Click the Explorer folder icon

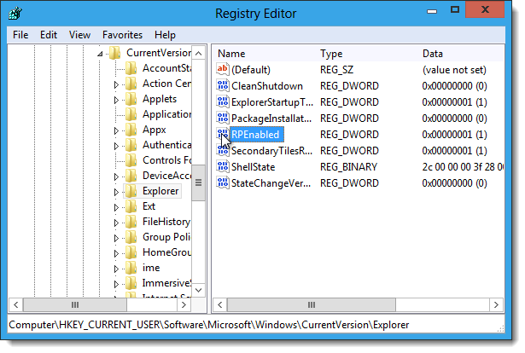click(x=131, y=191)
